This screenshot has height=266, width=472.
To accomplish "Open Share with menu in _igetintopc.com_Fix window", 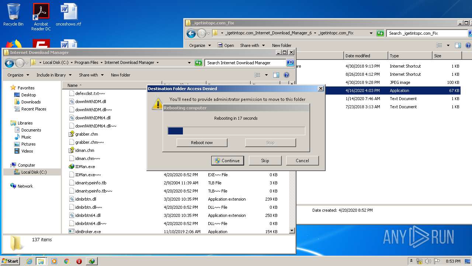I will (252, 45).
